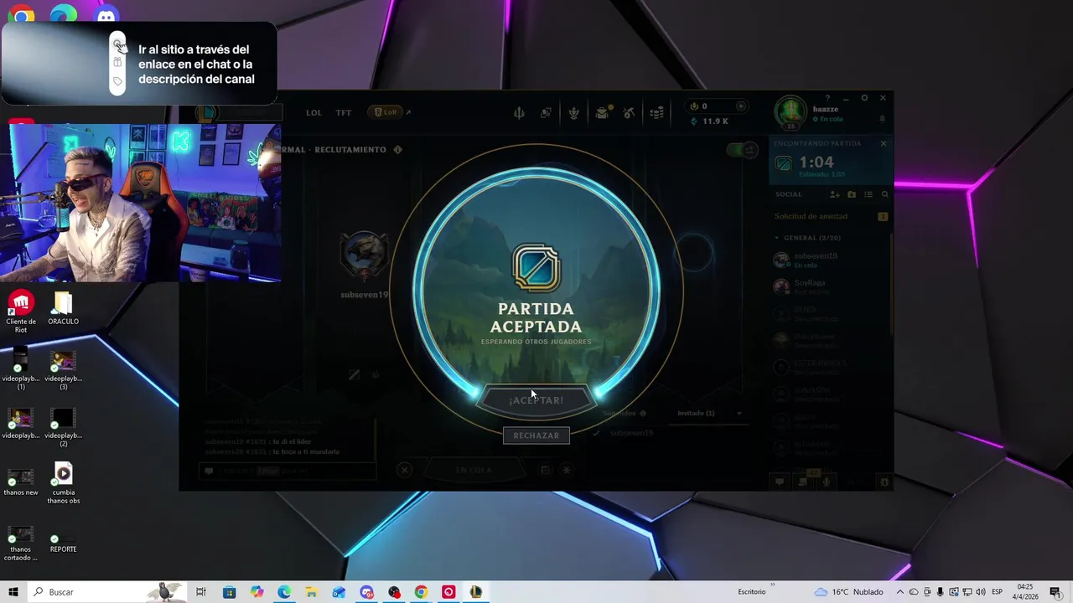Open the Store coins icon
The width and height of the screenshot is (1073, 603).
click(x=657, y=112)
